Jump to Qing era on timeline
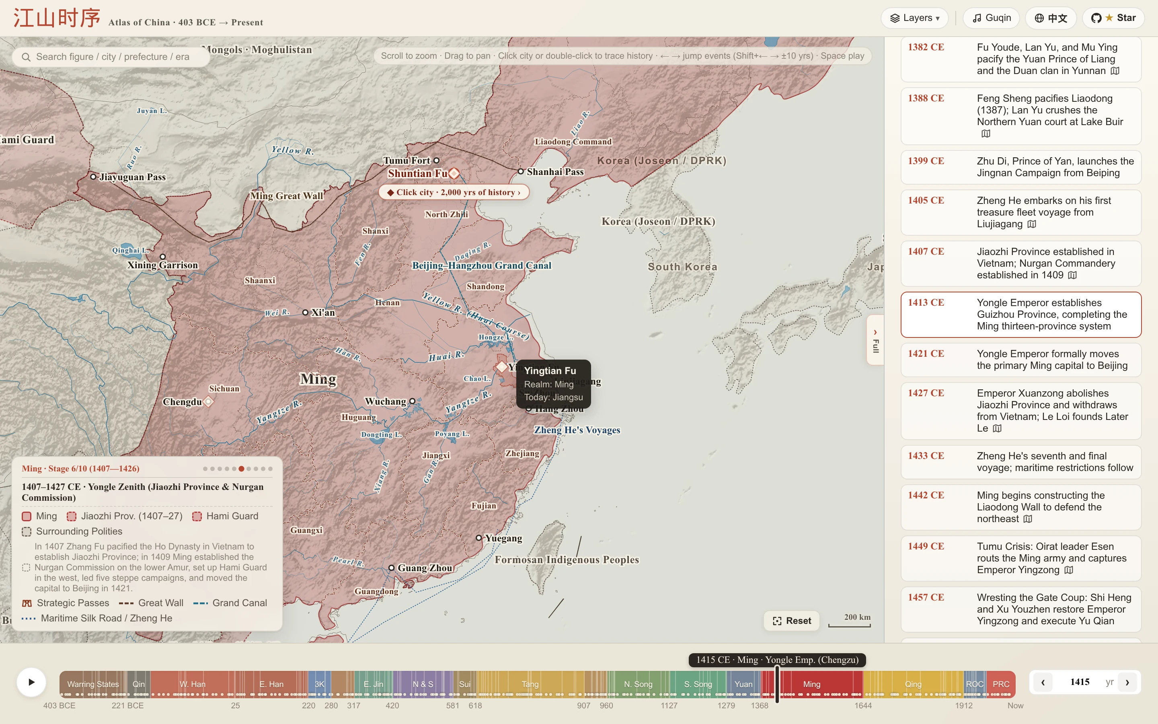 point(913,684)
